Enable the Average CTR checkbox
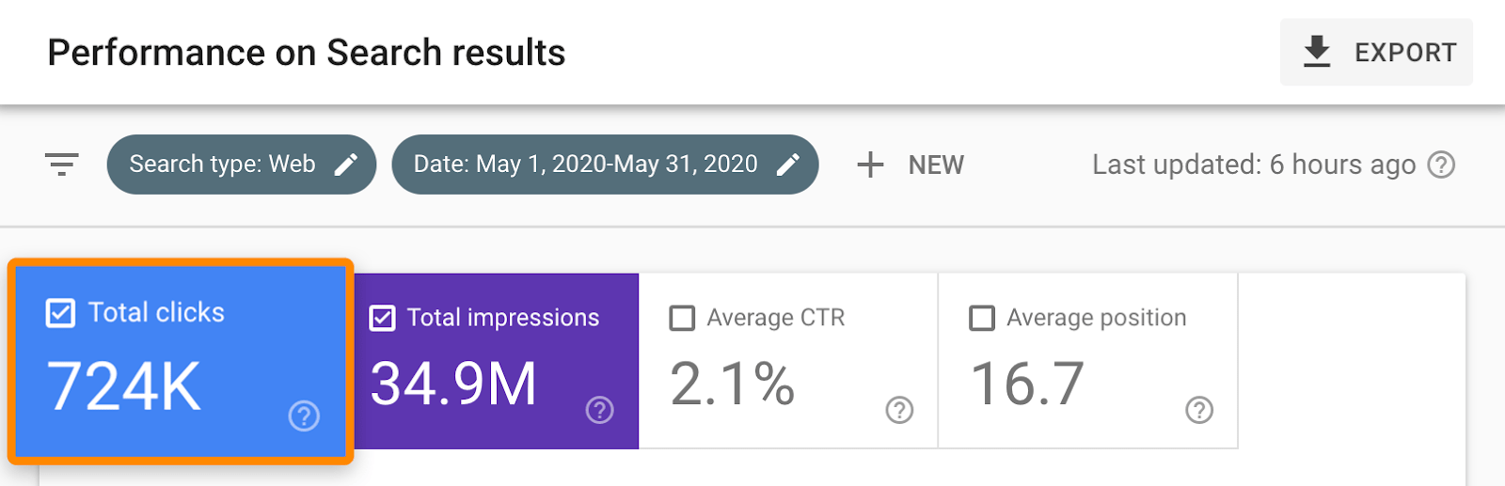Image resolution: width=1505 pixels, height=486 pixels. point(682,319)
